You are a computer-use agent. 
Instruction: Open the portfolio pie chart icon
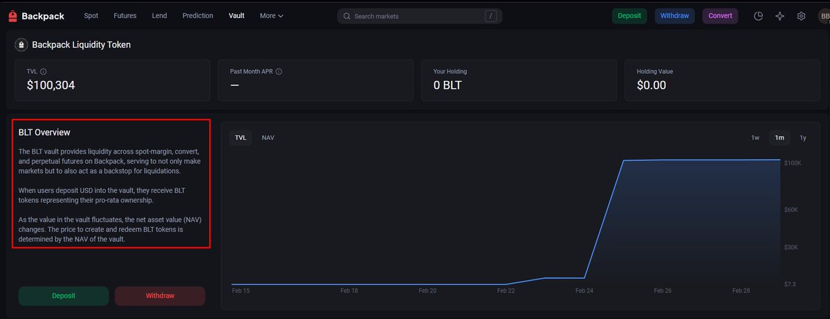(x=758, y=16)
